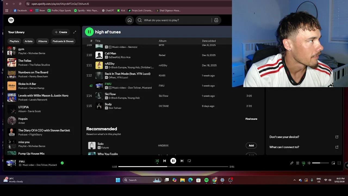The image size is (348, 196).
Task: Open the miniplayer icon
Action: [333, 163]
